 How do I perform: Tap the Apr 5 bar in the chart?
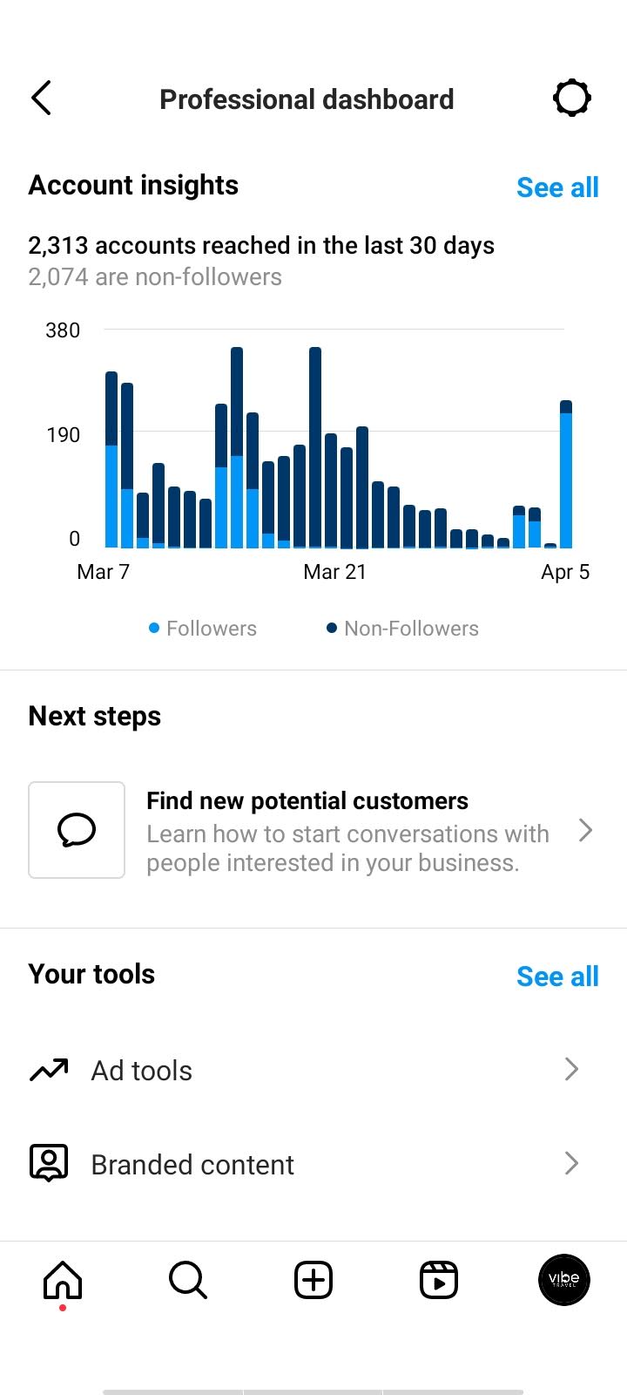point(566,474)
